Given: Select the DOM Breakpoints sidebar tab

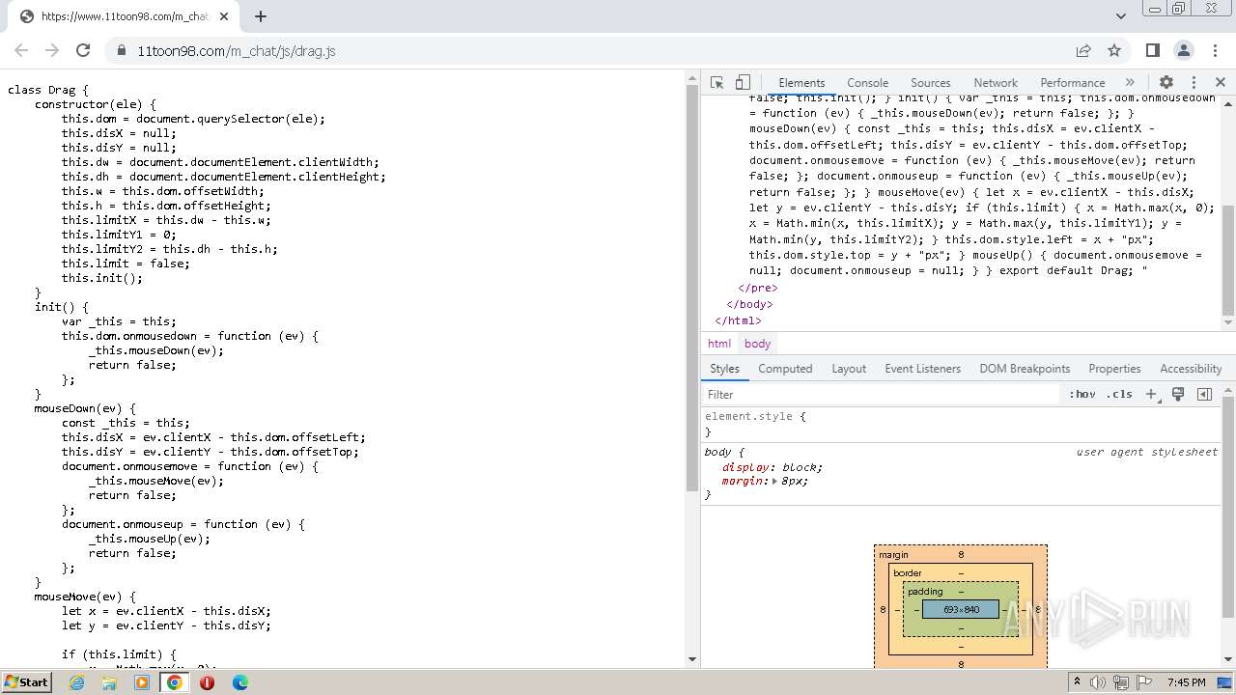Looking at the screenshot, I should click(1025, 369).
